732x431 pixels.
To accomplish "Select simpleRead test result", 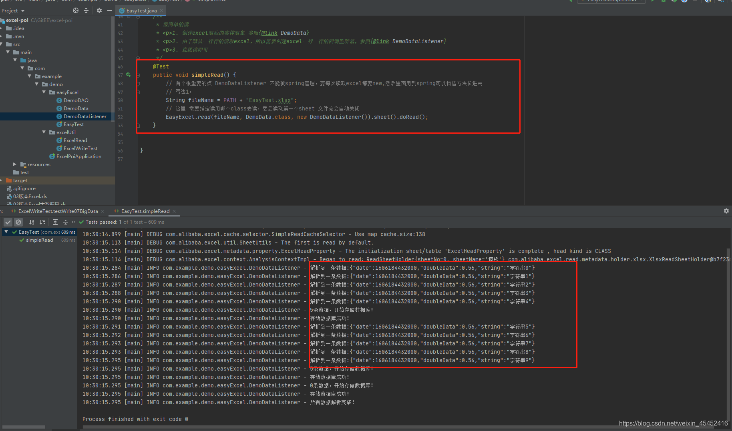I will [x=39, y=240].
